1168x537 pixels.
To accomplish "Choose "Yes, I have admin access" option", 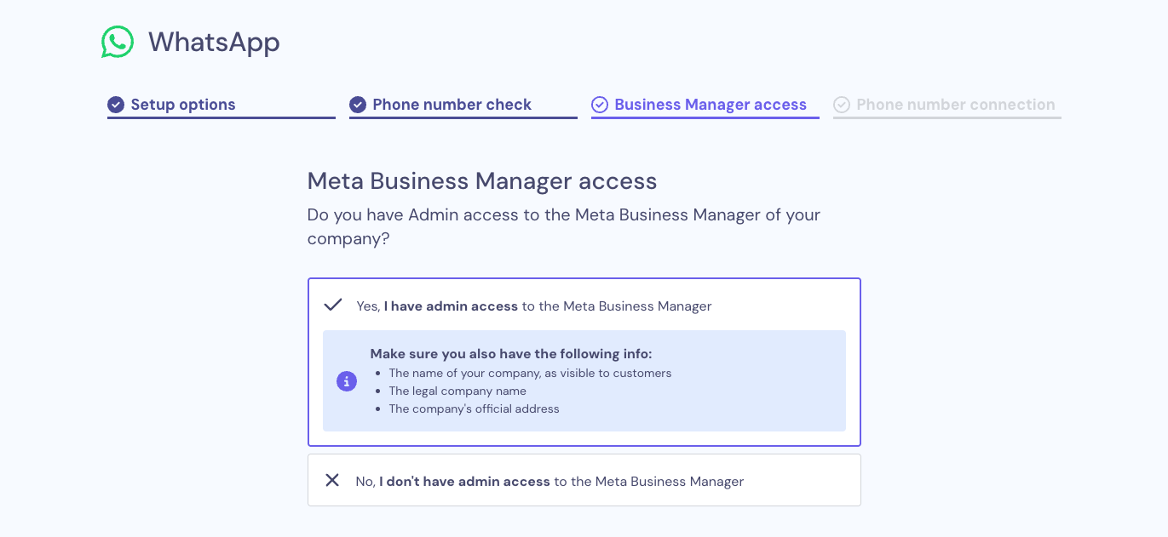I will pyautogui.click(x=534, y=306).
